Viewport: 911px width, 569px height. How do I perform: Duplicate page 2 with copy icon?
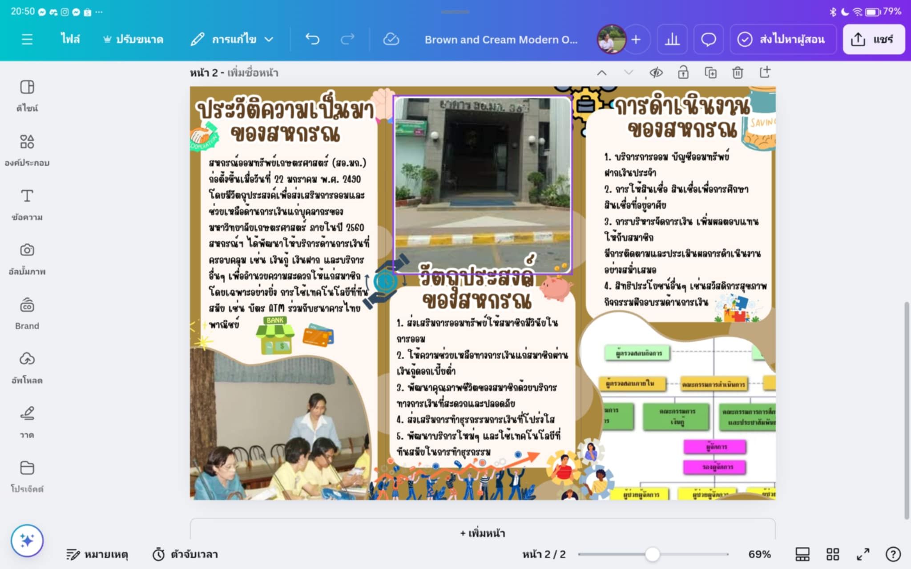point(710,72)
